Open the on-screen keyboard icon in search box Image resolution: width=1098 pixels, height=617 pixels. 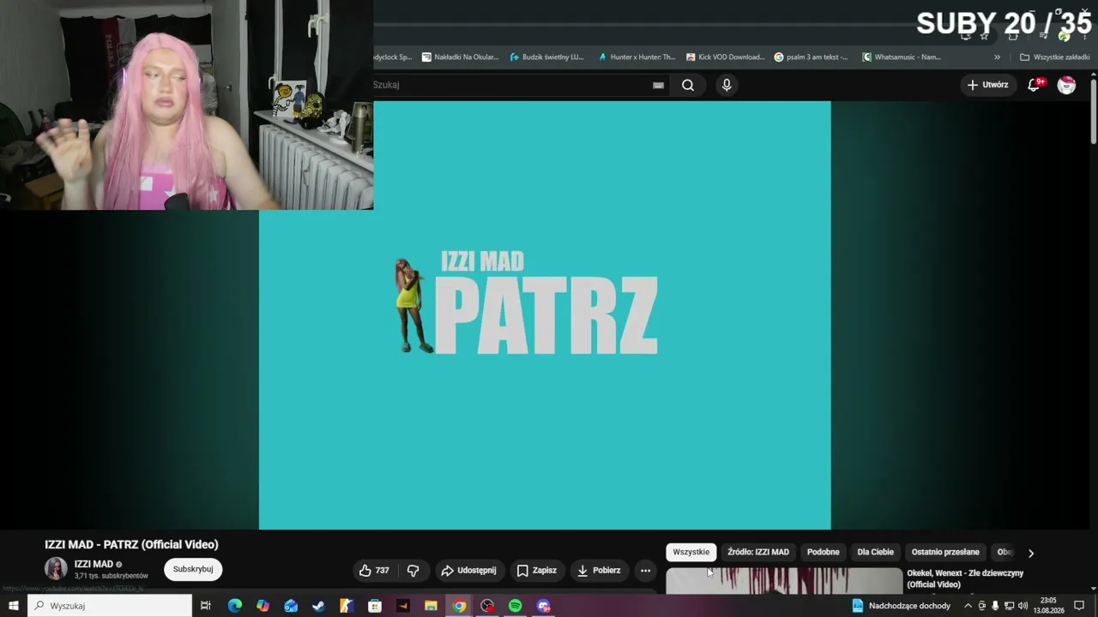pyautogui.click(x=658, y=85)
